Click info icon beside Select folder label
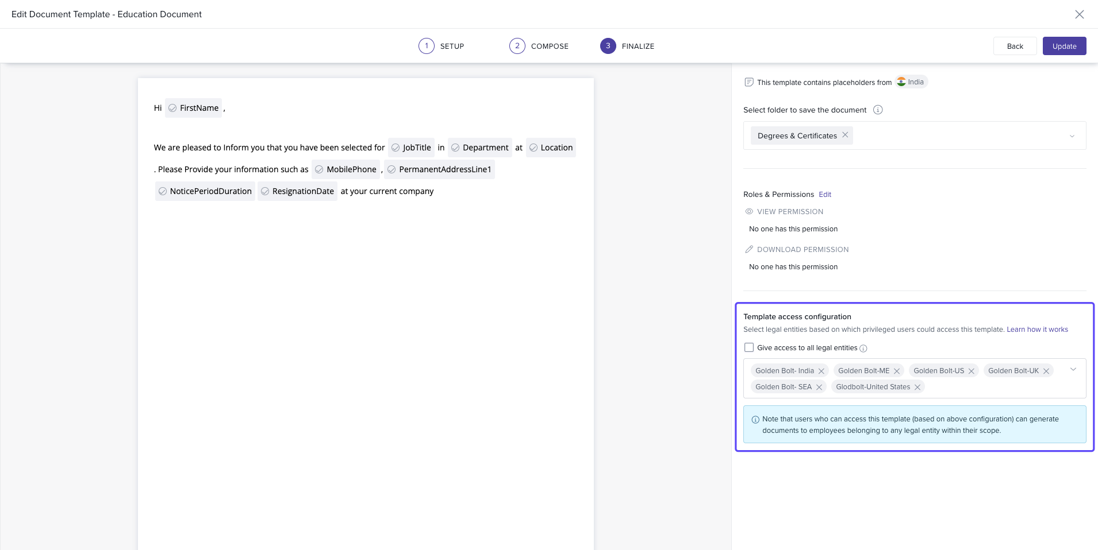This screenshot has height=550, width=1098. (x=878, y=110)
